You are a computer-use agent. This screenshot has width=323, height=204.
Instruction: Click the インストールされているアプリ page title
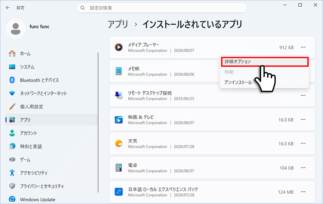(x=192, y=24)
